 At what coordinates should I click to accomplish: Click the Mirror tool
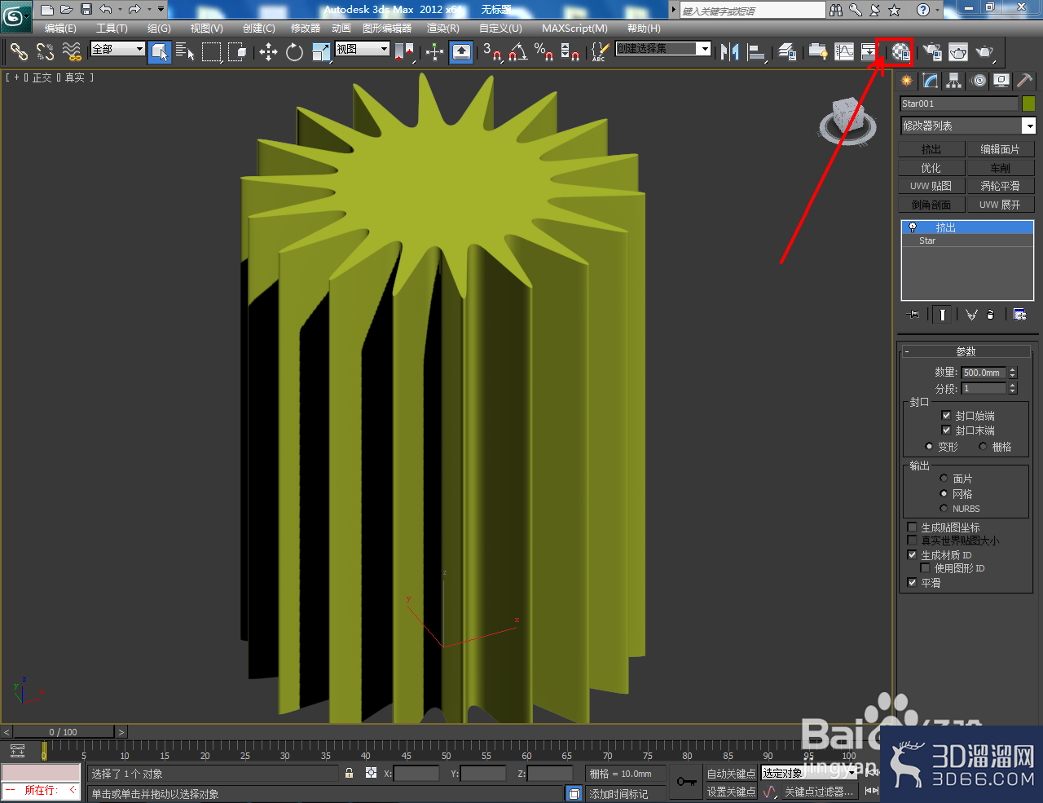point(730,51)
